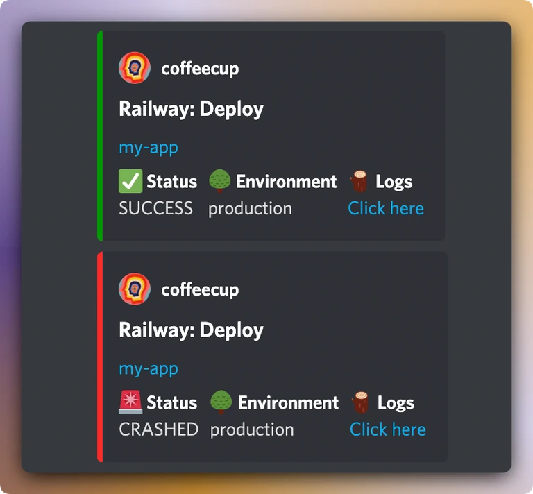Image resolution: width=533 pixels, height=494 pixels.
Task: Click coffeecup author name in top embed
Action: pyautogui.click(x=200, y=69)
